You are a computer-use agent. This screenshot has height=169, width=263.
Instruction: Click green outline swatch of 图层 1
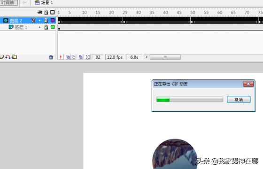53,27
